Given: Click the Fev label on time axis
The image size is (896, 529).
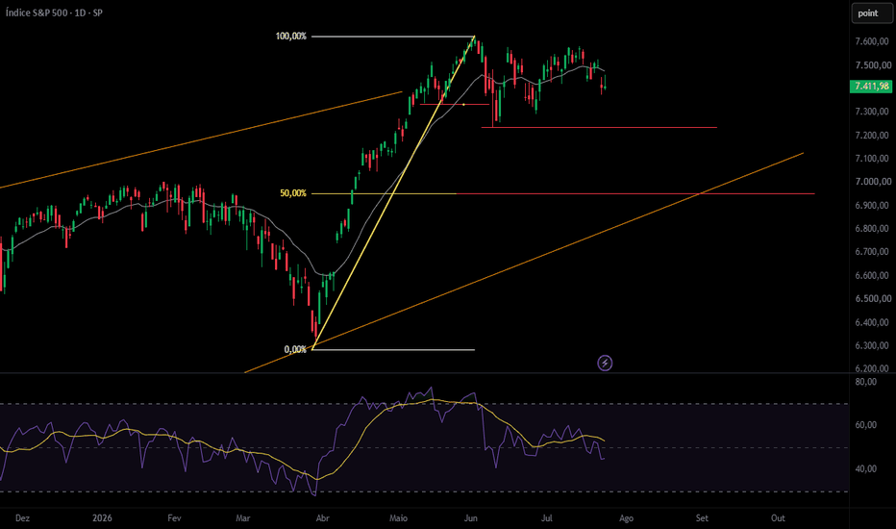Looking at the screenshot, I should [174, 518].
